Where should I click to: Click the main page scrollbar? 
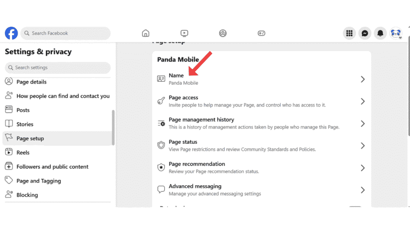[409, 86]
